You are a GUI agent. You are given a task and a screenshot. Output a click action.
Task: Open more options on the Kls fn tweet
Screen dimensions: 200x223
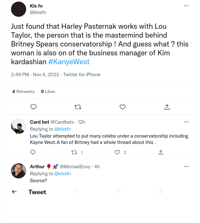pos(186,6)
